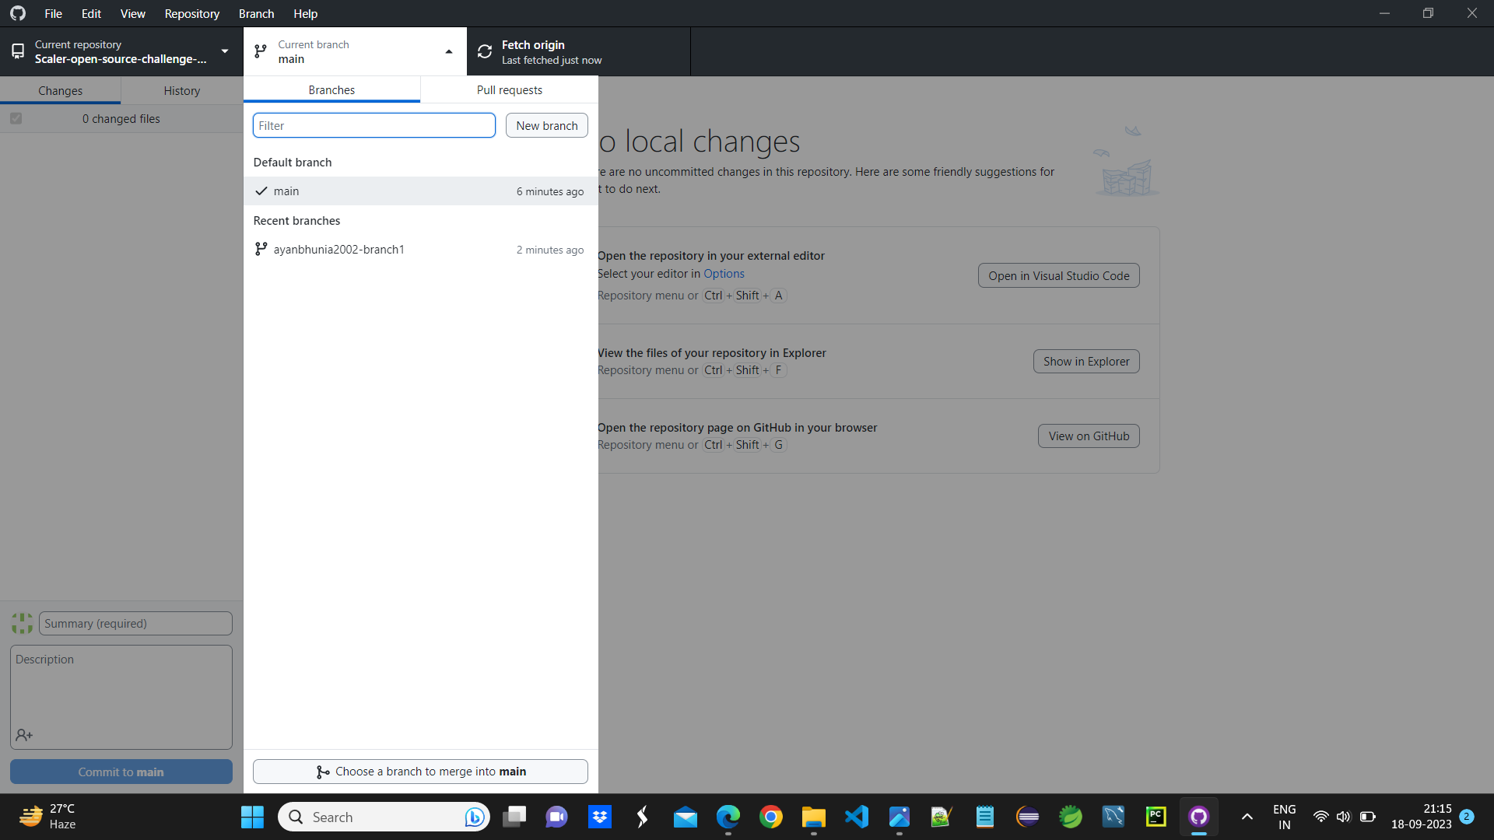Click the branch Filter input field
The height and width of the screenshot is (840, 1494).
point(373,125)
